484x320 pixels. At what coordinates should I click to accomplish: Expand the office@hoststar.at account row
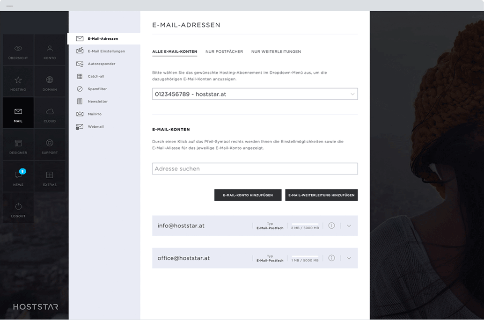[349, 259]
